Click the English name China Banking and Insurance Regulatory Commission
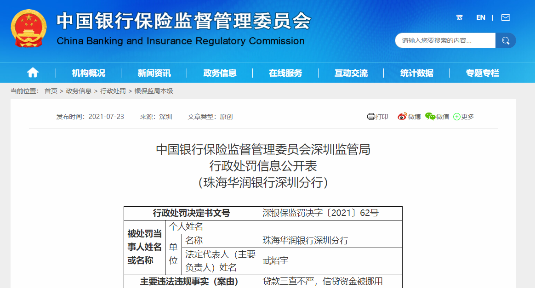 click(x=181, y=41)
